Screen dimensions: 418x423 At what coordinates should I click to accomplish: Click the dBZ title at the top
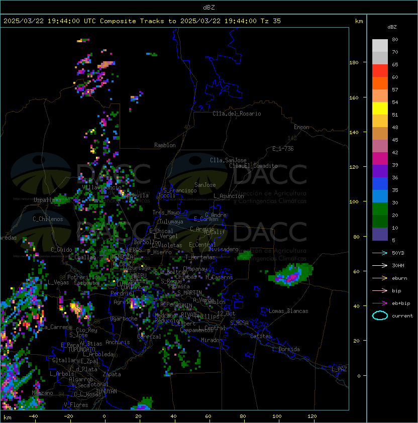[209, 8]
